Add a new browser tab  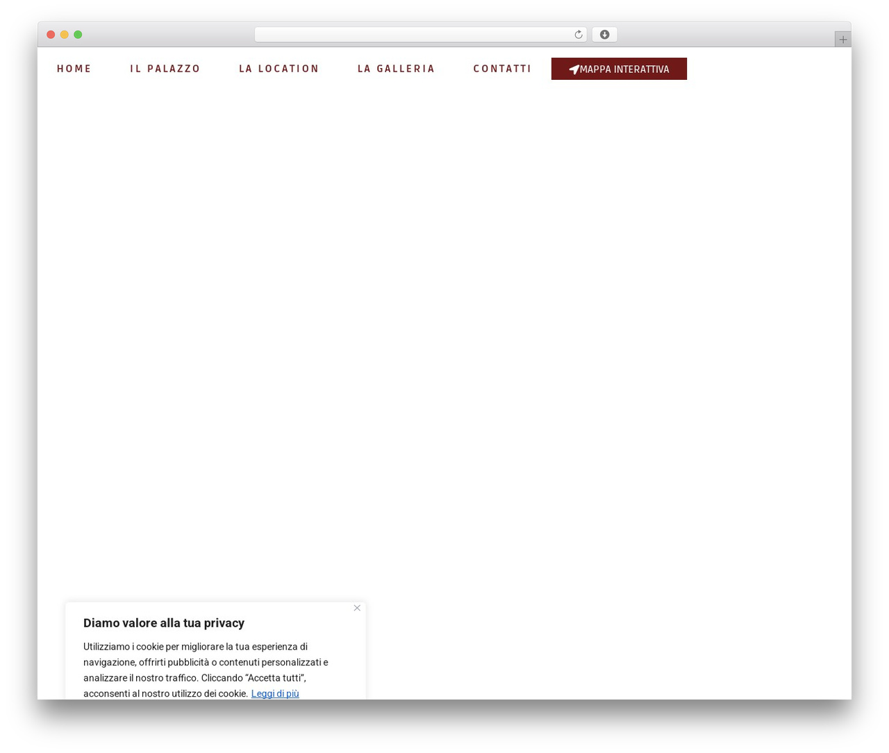tap(842, 40)
